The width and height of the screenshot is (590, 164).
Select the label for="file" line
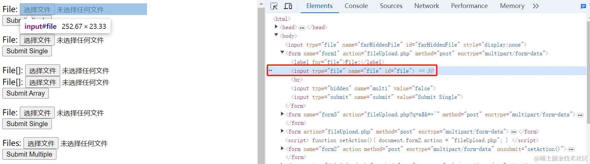click(x=338, y=62)
